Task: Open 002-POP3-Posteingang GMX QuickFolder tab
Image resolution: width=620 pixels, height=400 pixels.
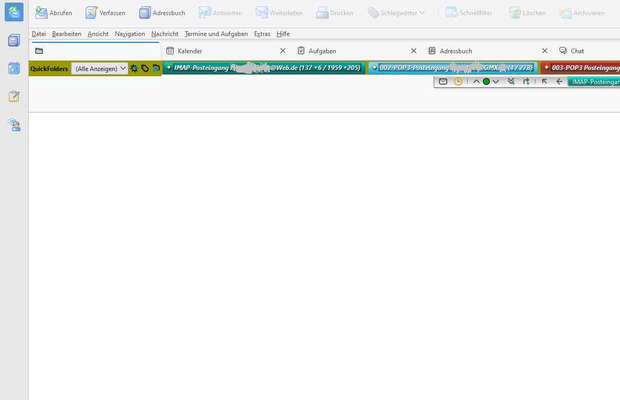Action: [452, 68]
